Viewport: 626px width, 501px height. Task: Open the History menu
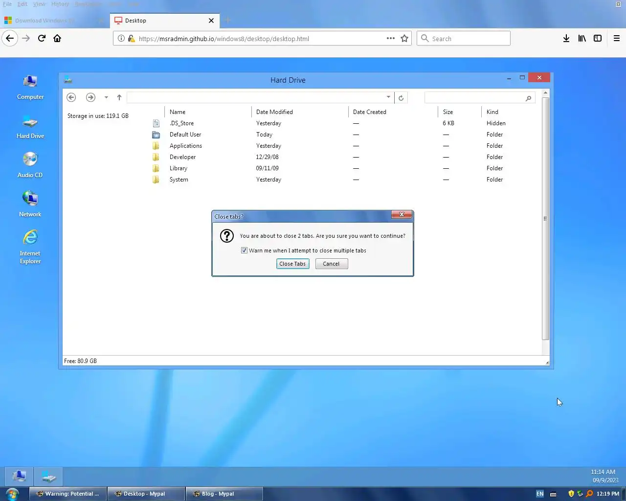pyautogui.click(x=60, y=4)
